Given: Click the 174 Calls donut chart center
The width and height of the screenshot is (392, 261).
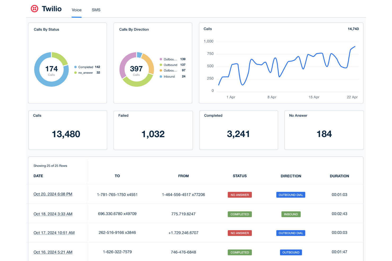Looking at the screenshot, I should [51, 70].
